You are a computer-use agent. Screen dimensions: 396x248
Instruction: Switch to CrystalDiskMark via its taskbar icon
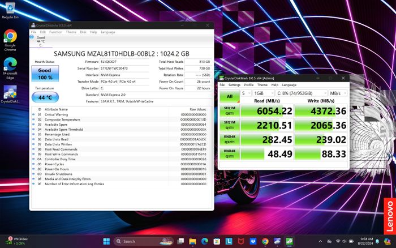pyautogui.click(x=290, y=241)
